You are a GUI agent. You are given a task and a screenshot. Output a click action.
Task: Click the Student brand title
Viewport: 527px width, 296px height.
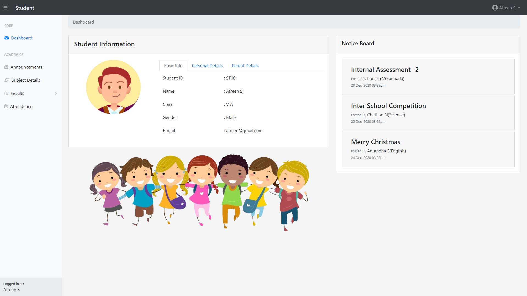tap(25, 8)
